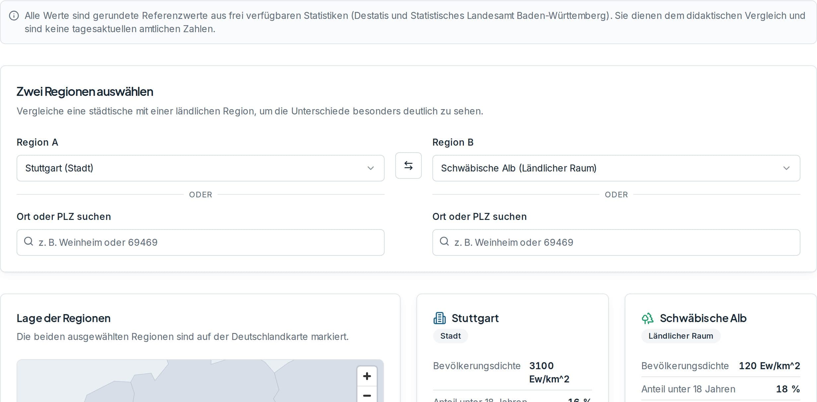Click the tree icon beside Schwäbische Alb
The width and height of the screenshot is (817, 402).
tap(648, 318)
